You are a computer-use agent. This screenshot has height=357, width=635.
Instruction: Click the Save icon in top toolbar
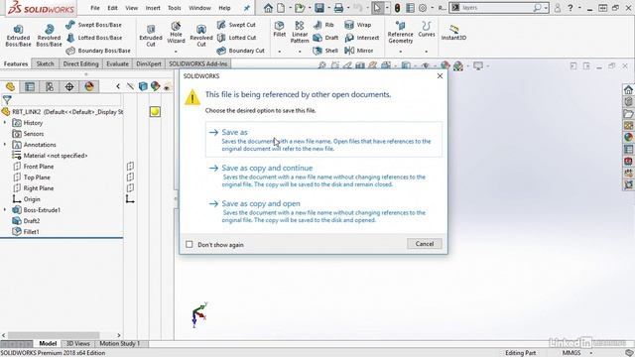[319, 8]
